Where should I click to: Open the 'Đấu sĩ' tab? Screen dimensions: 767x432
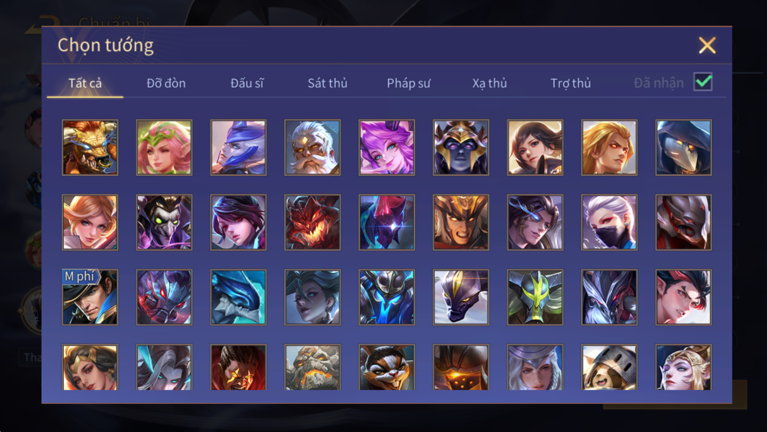pos(247,83)
